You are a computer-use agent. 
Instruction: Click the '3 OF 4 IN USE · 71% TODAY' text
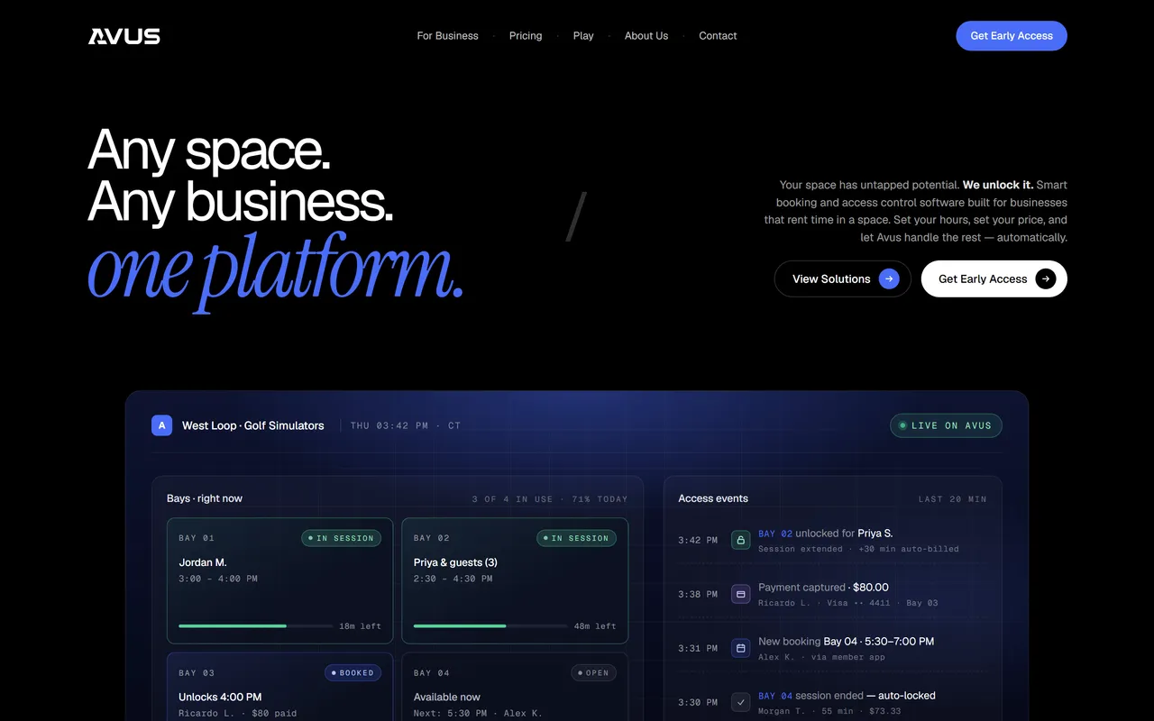tap(550, 499)
